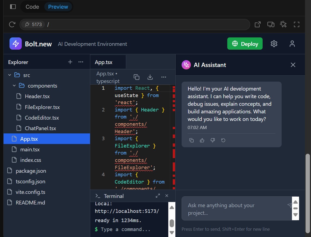Copy the assistant message

pos(191,140)
